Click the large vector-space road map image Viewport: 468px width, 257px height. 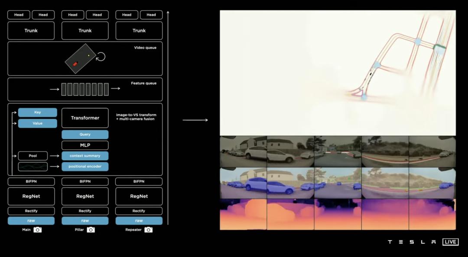pyautogui.click(x=338, y=73)
